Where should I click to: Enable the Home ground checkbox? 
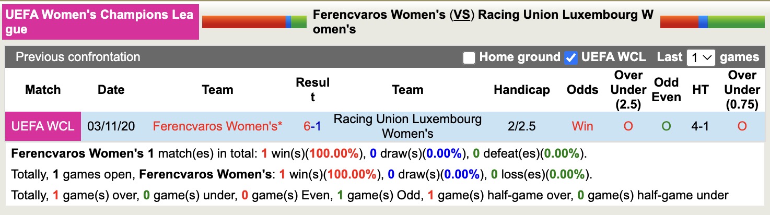pyautogui.click(x=469, y=57)
